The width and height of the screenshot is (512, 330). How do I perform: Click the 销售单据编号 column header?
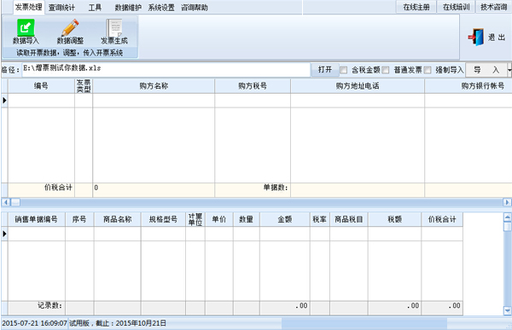(37, 219)
